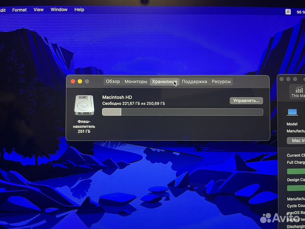
Task: Minimize the About This Mac window
Action: click(80, 81)
